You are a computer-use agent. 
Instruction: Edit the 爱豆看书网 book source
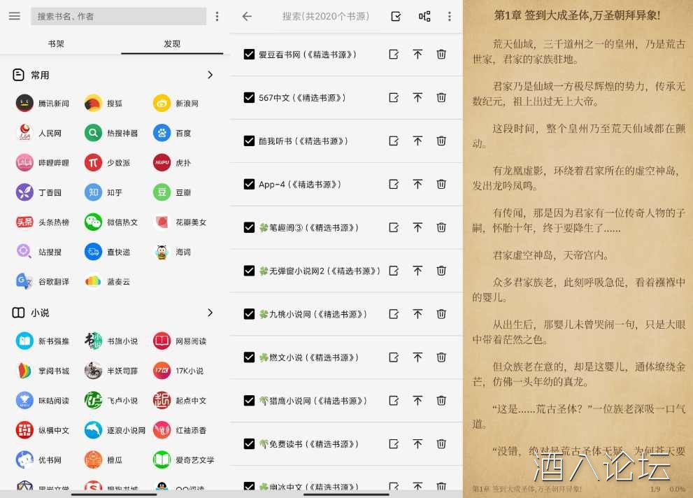pyautogui.click(x=394, y=55)
